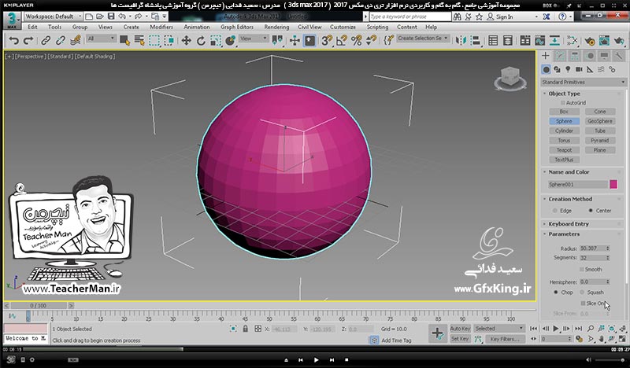The height and width of the screenshot is (368, 630).
Task: Select the Bind to Space Warp tool
Action: (x=75, y=41)
